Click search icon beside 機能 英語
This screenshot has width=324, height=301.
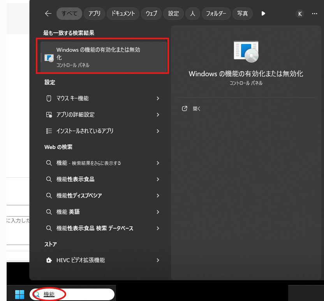click(49, 212)
